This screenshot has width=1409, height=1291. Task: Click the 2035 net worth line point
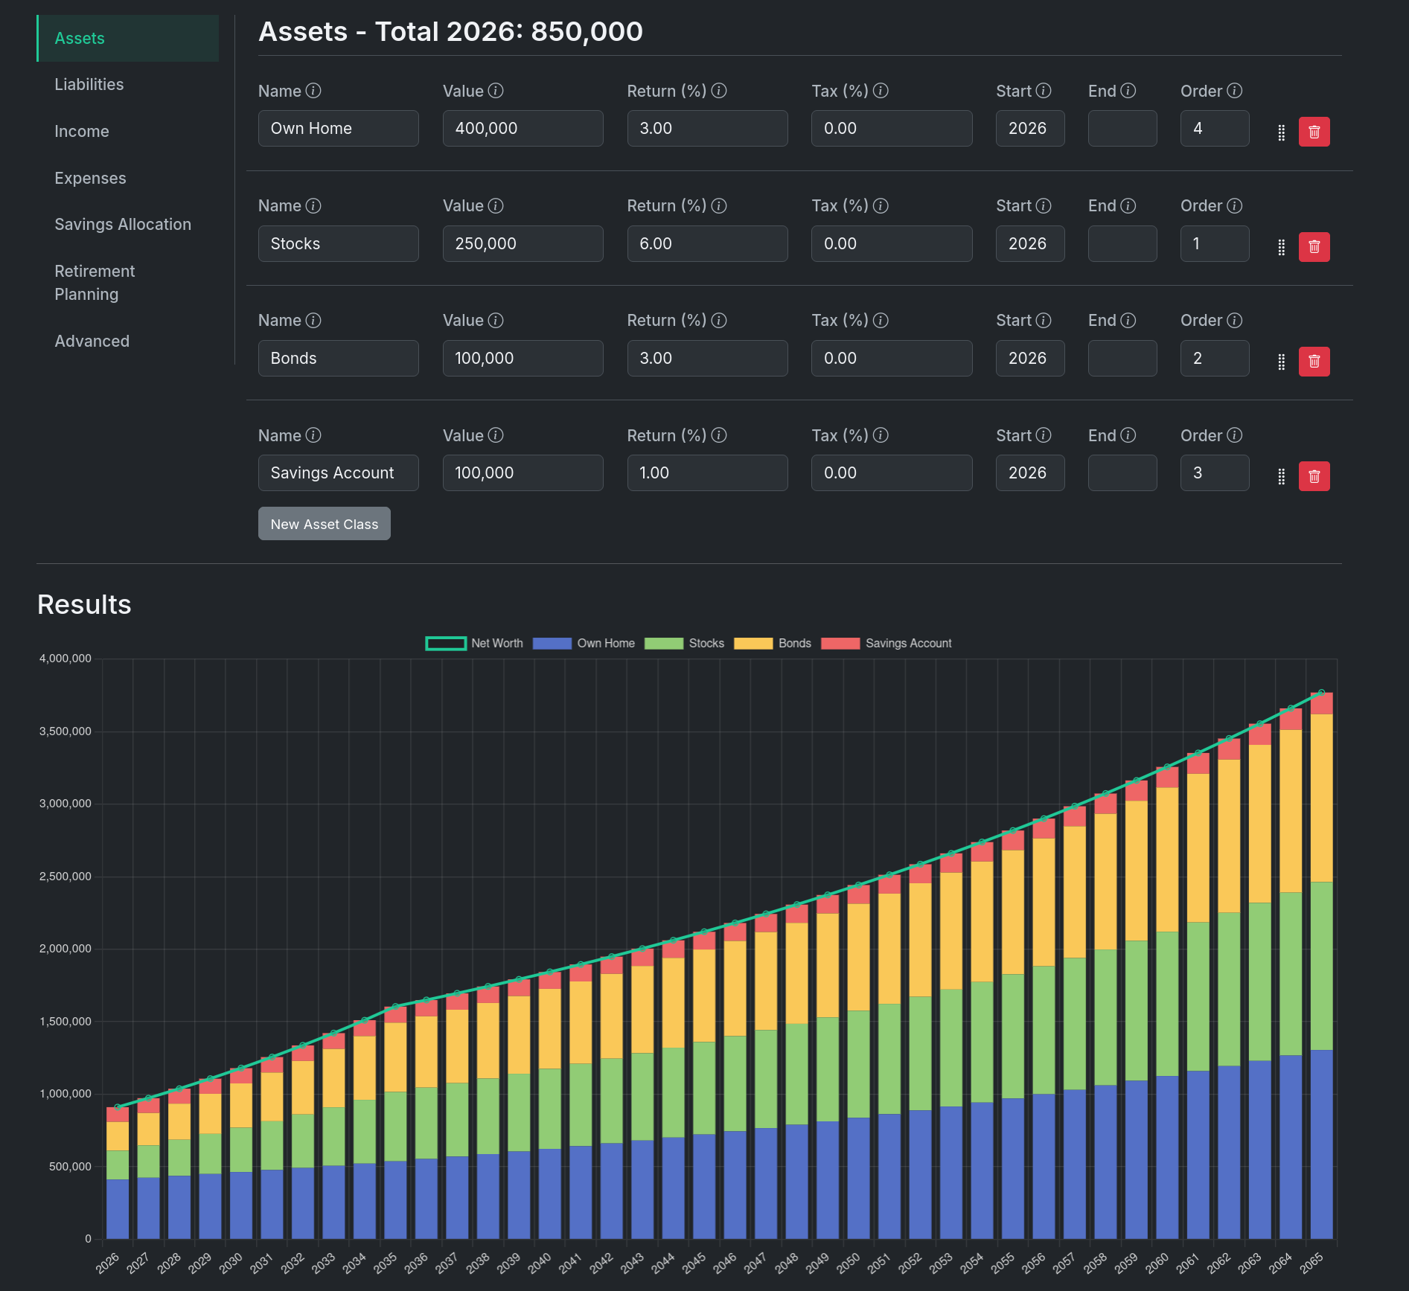[x=395, y=1007]
